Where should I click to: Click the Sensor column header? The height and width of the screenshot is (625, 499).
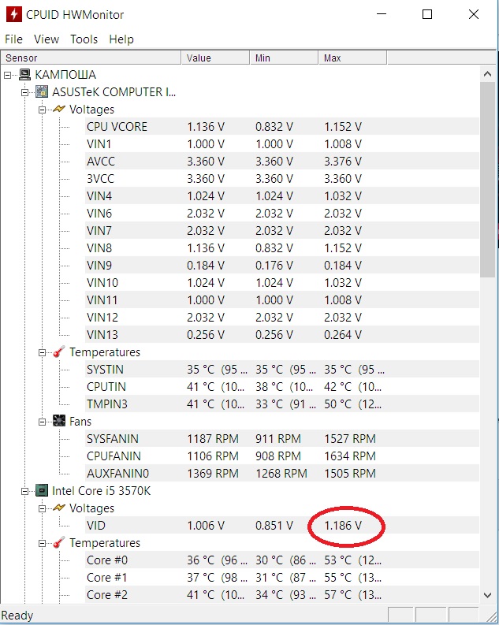point(91,58)
